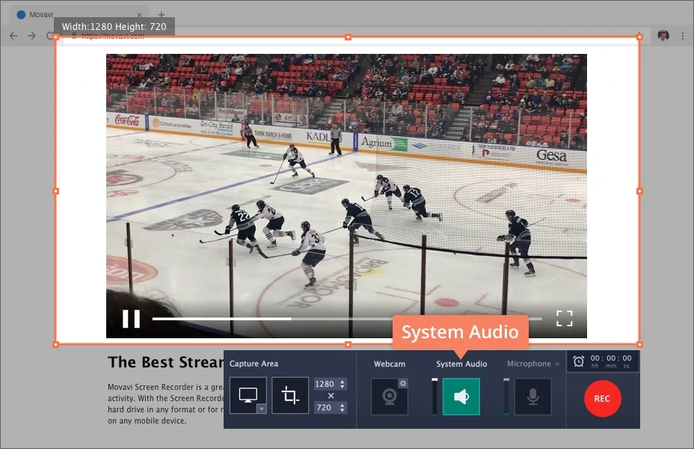Click the width stepper next to 1280
Screen dimensions: 694x449
coord(343,384)
